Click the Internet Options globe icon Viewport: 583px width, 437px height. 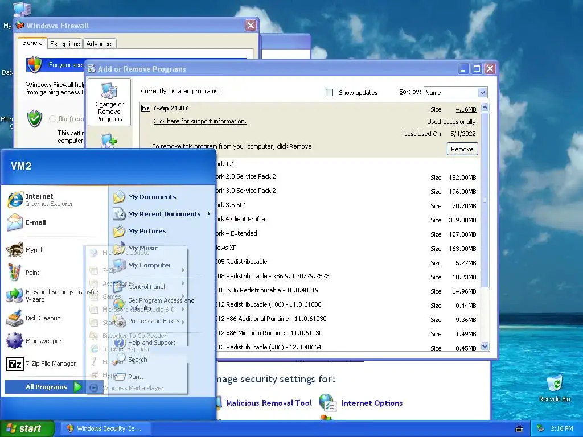coord(327,403)
